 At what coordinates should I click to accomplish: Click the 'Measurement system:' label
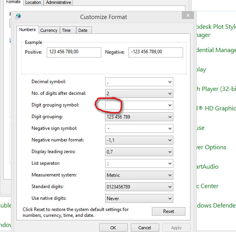pos(54,175)
